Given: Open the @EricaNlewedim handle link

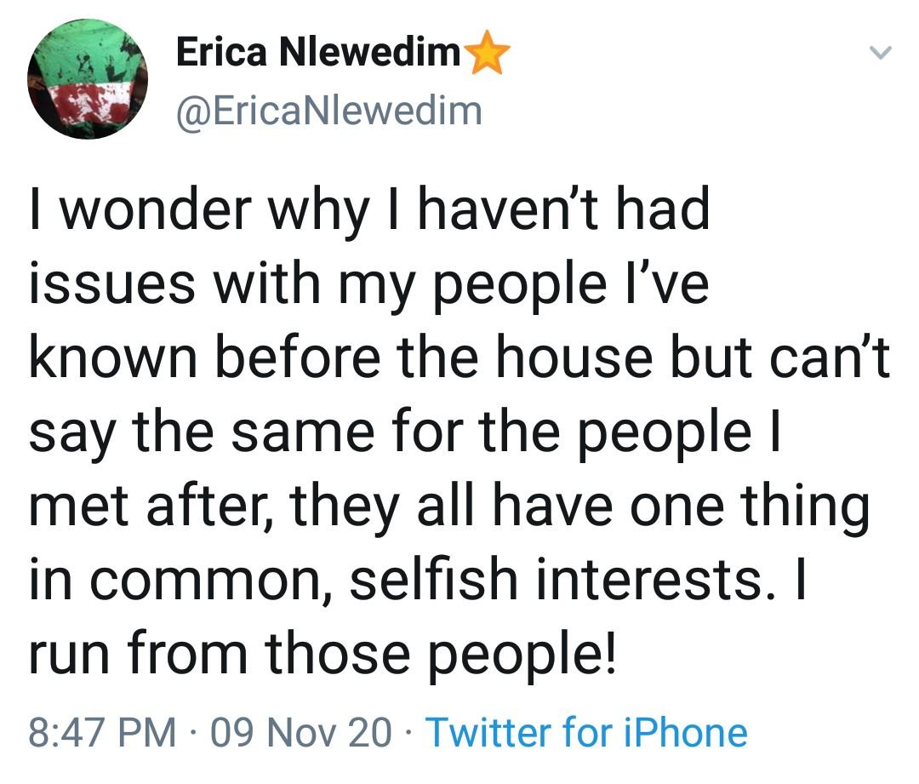Looking at the screenshot, I should [328, 111].
